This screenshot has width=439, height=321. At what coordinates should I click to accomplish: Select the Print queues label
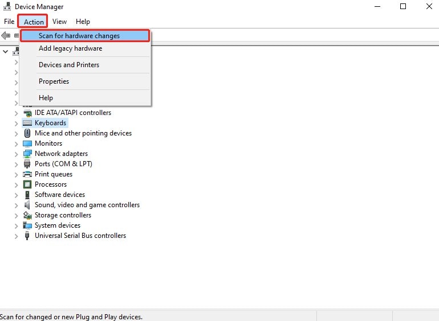(x=54, y=174)
